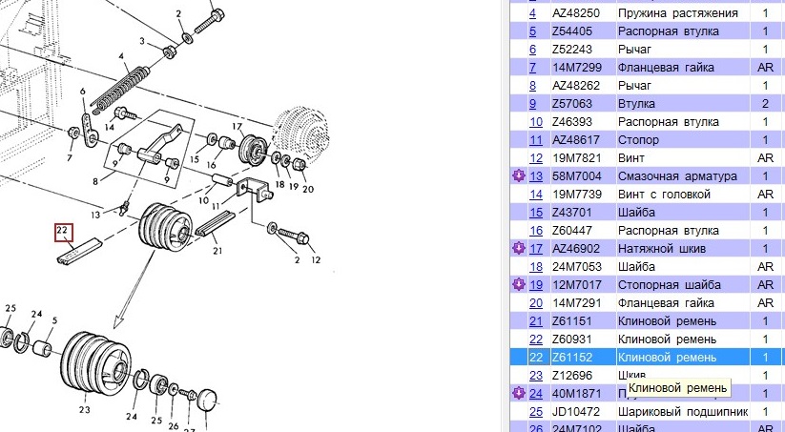Open item link 20 for 14M7291
This screenshot has height=432, width=785.
535,303
